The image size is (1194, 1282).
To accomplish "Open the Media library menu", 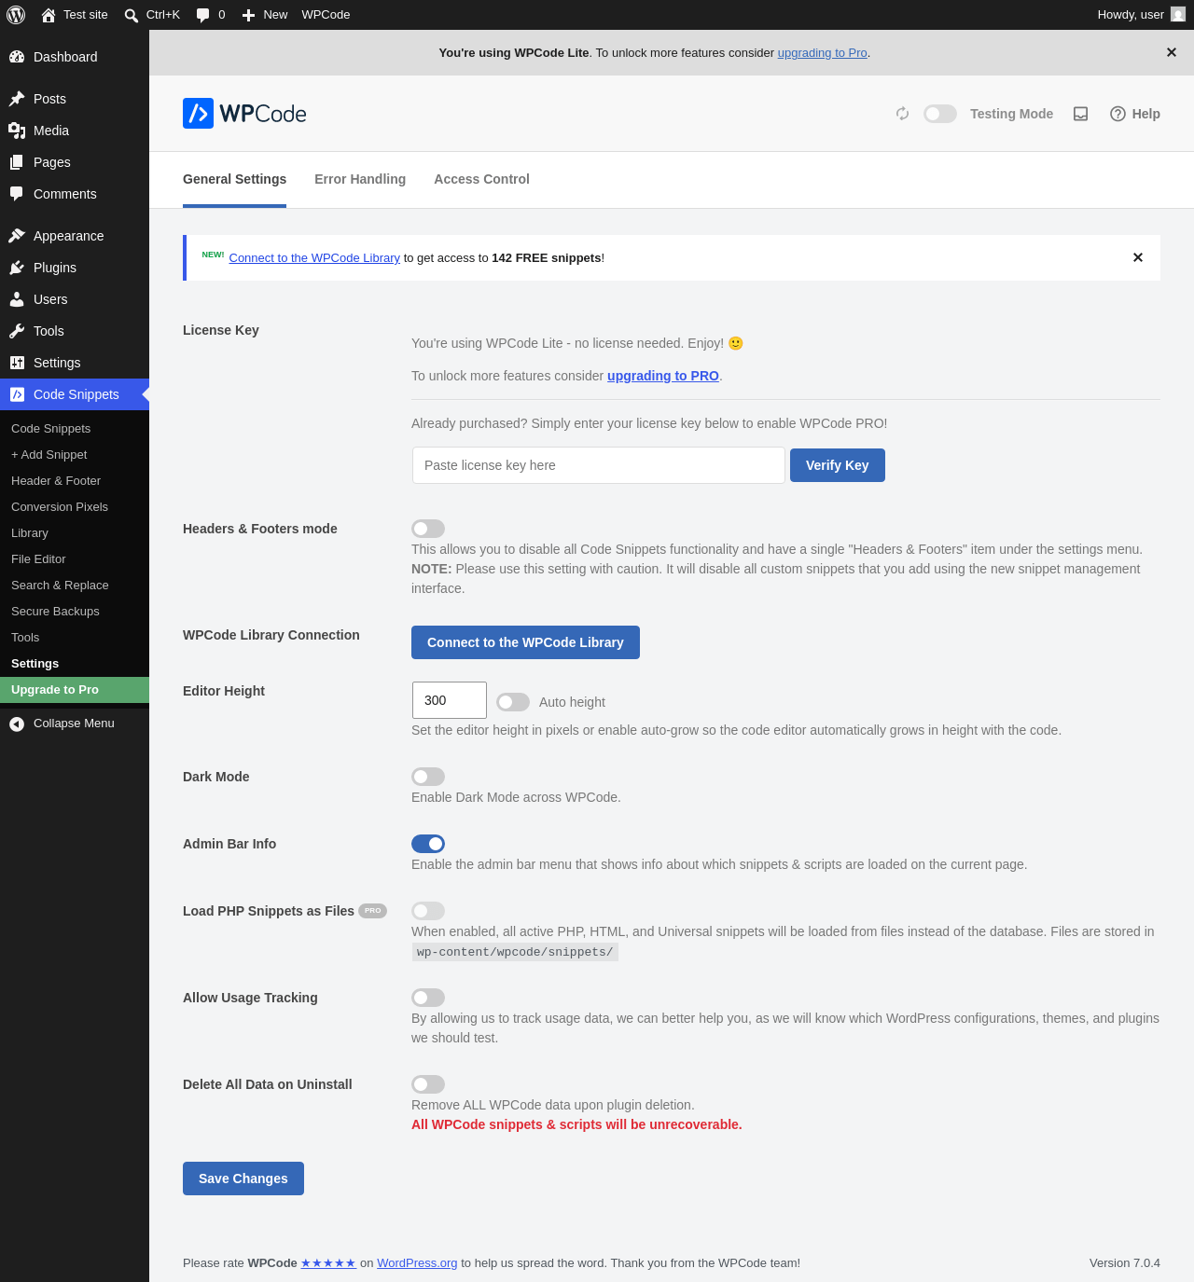I will click(x=75, y=131).
